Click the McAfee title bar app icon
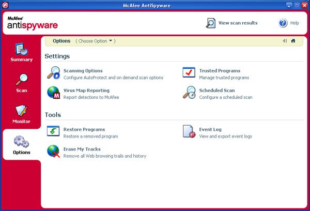Screen dimensions: 310x211 pos(5,5)
